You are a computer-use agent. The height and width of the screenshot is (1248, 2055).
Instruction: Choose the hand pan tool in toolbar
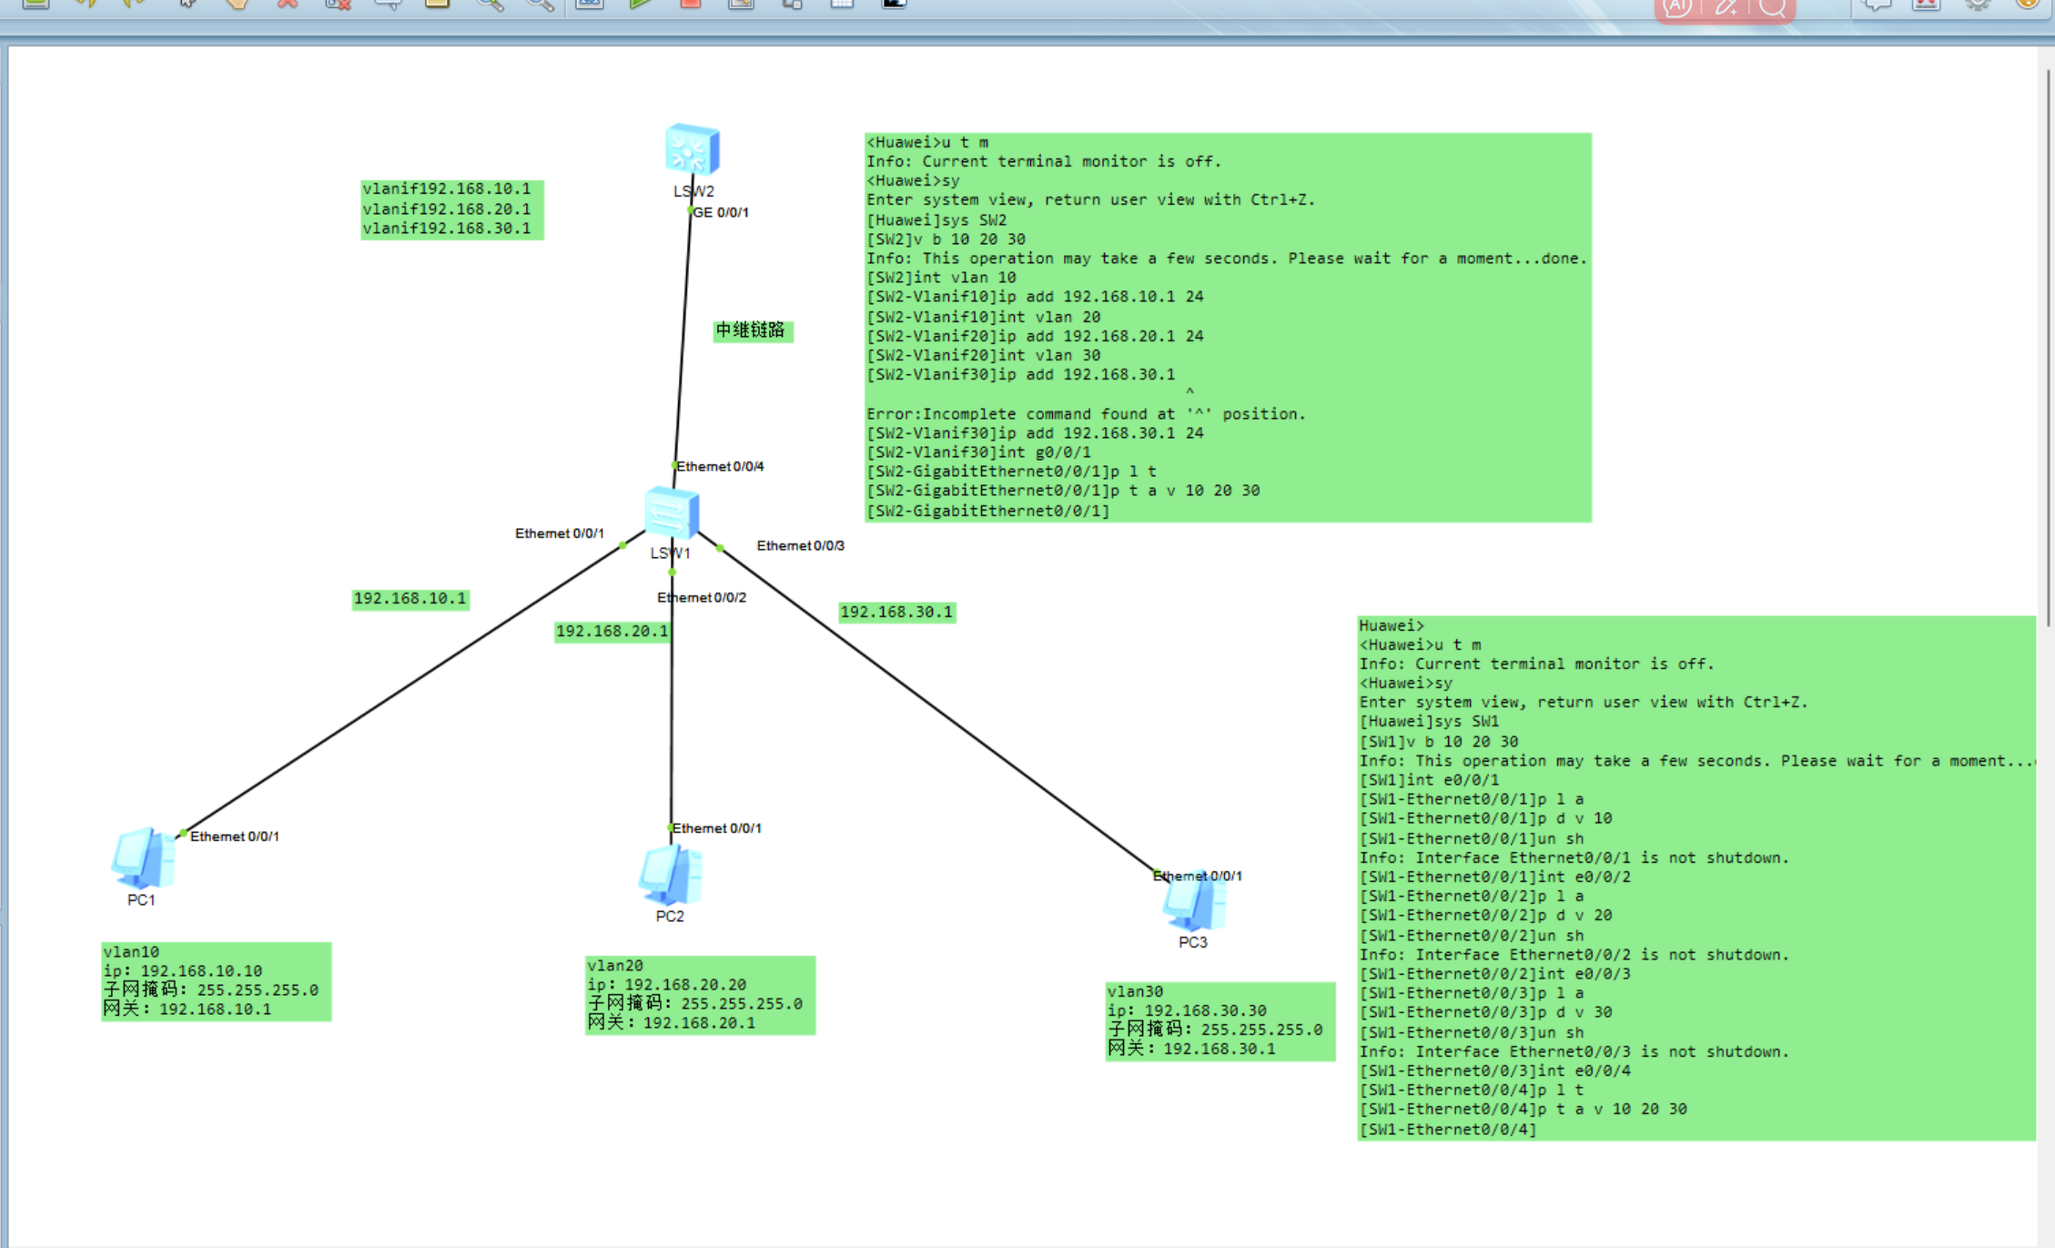click(238, 5)
